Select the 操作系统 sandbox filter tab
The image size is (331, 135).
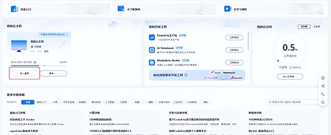(x=96, y=102)
